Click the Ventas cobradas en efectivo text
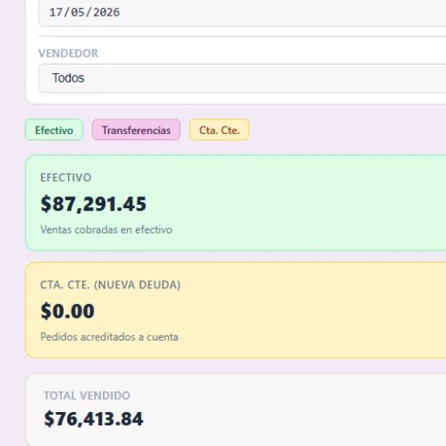Image resolution: width=446 pixels, height=446 pixels. pos(106,230)
